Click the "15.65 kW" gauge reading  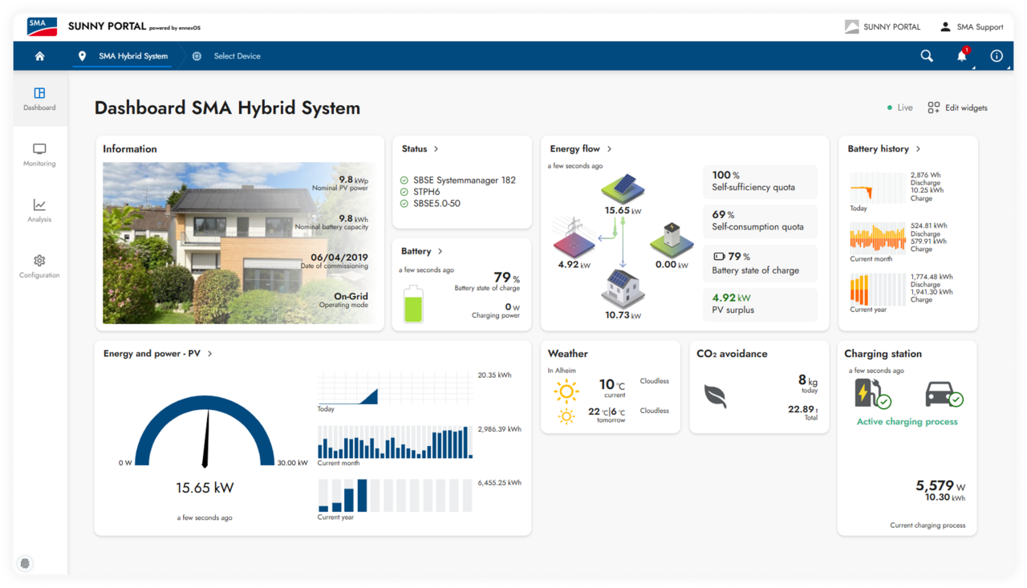click(205, 488)
